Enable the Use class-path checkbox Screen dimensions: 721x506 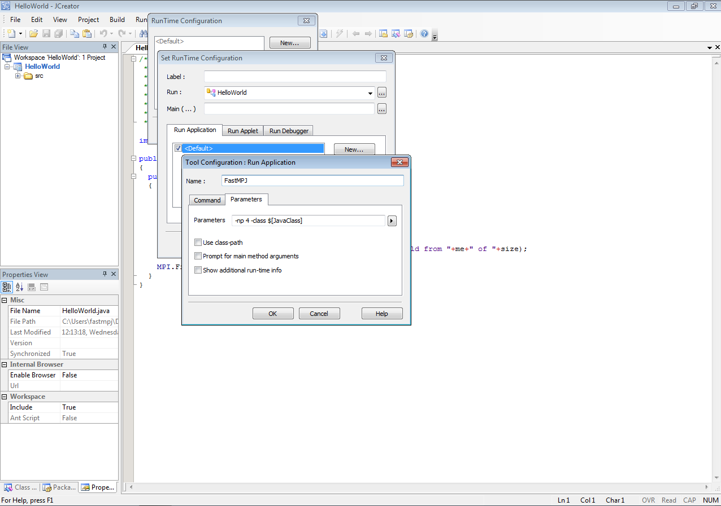point(198,243)
